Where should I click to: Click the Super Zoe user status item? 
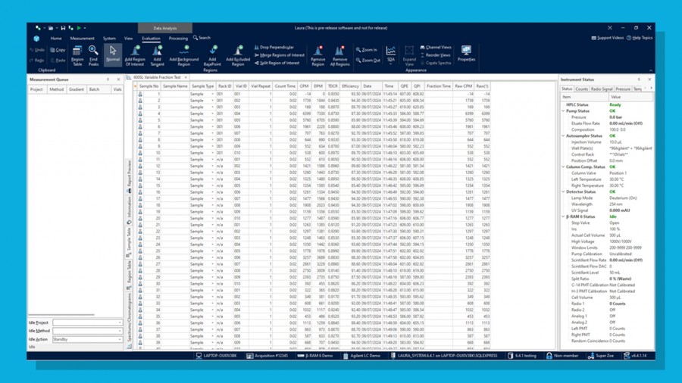601,356
